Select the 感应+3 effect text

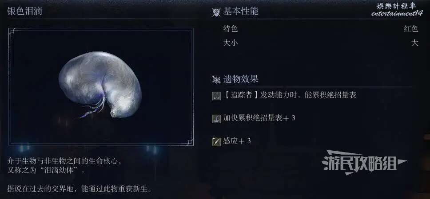[x=237, y=141]
